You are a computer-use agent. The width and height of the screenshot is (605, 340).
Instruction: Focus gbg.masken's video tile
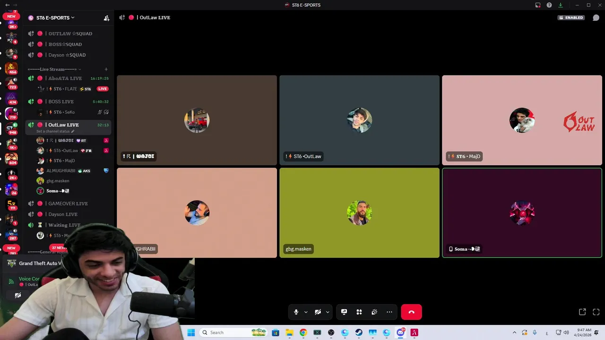[x=359, y=213]
